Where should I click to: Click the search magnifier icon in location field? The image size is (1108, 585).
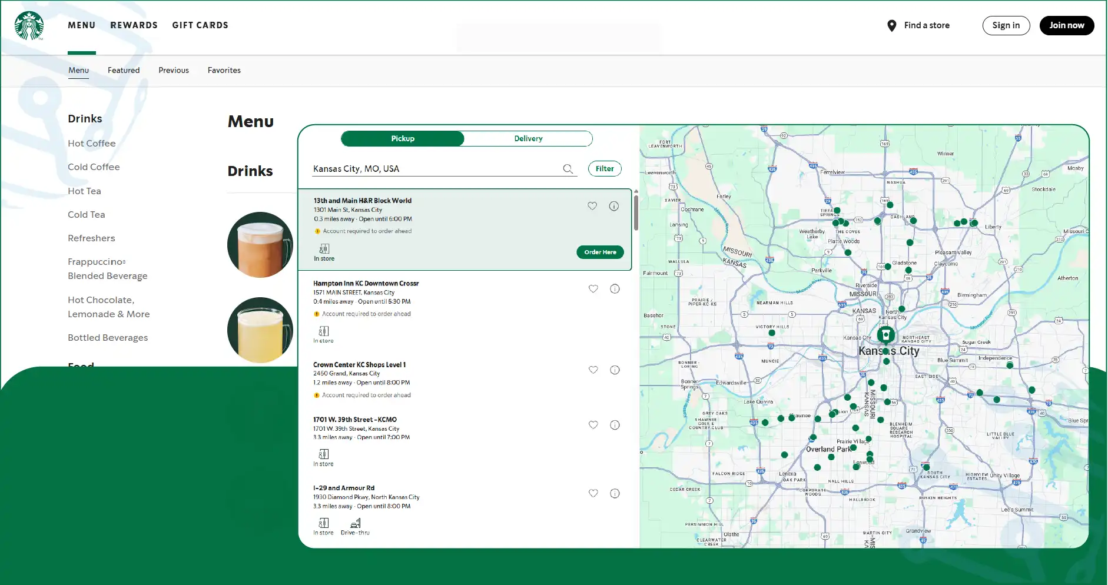point(568,169)
